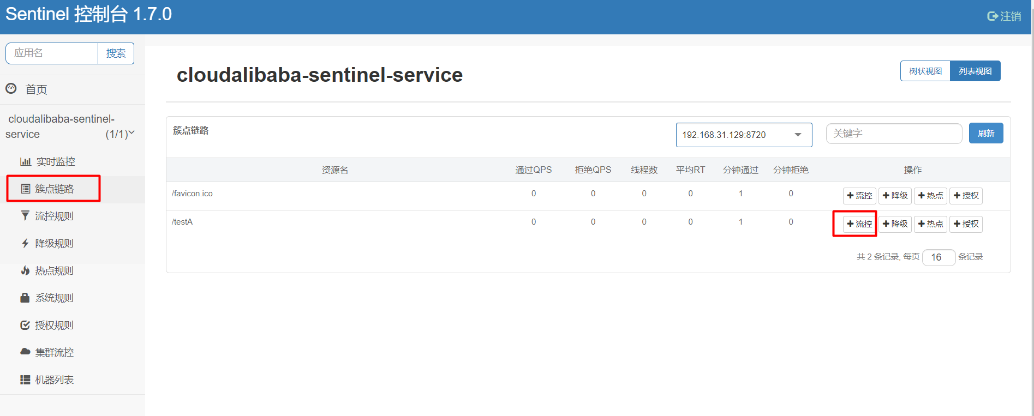Click the flame icon for 热点规则
The width and height of the screenshot is (1034, 416).
[x=25, y=270]
